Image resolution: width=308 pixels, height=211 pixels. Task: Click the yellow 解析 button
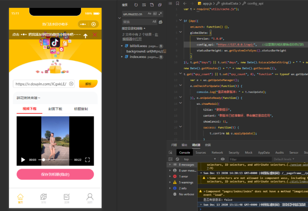88,84
